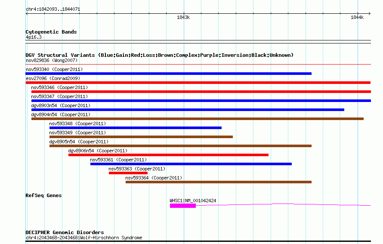The image size is (383, 244).
Task: Click the Wolf-Hirschhorn Syndrome black bar
Action: pos(198,241)
